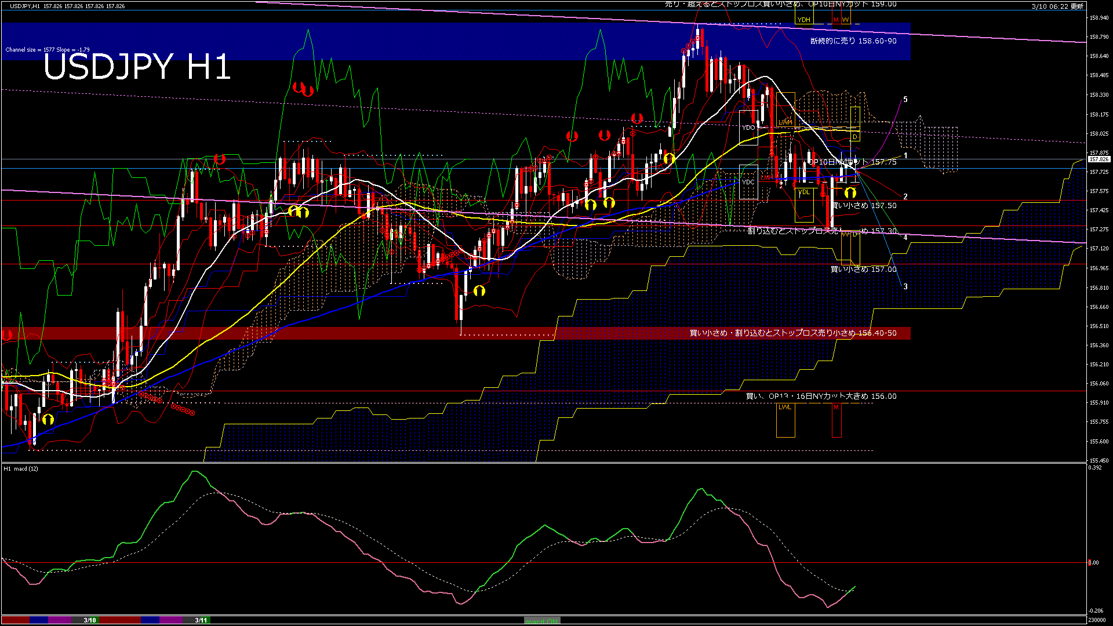The height and width of the screenshot is (626, 1113).
Task: Click the red down-arrow marker on the red band's left edge
Action: [7, 334]
